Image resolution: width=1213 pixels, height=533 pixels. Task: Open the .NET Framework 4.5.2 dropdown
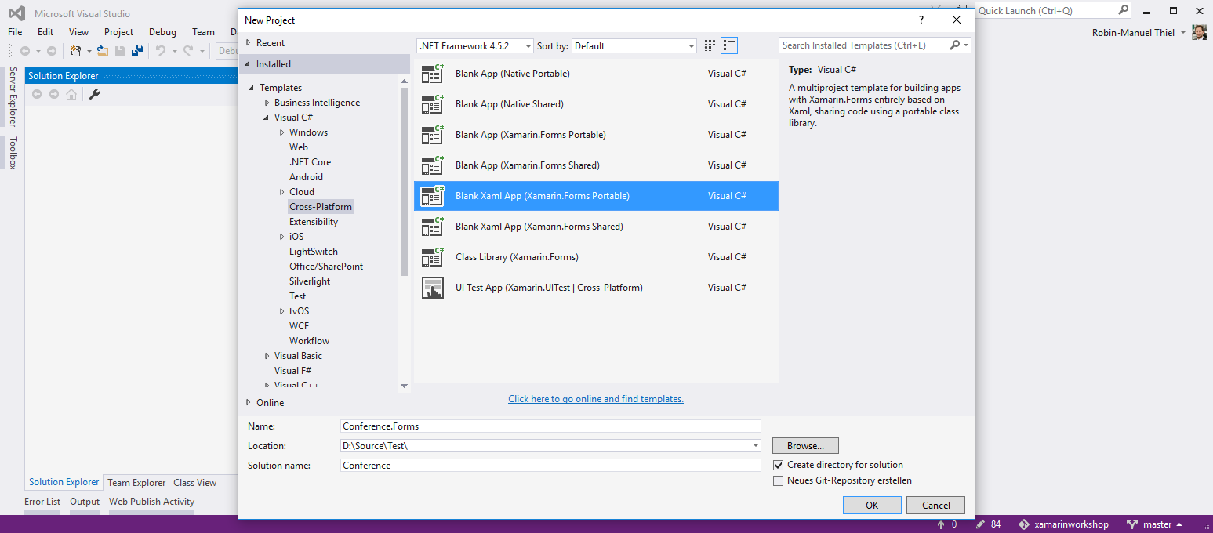click(x=475, y=46)
